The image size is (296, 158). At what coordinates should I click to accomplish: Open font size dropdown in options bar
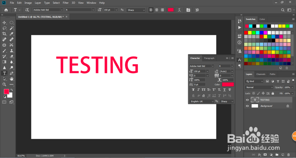116,10
